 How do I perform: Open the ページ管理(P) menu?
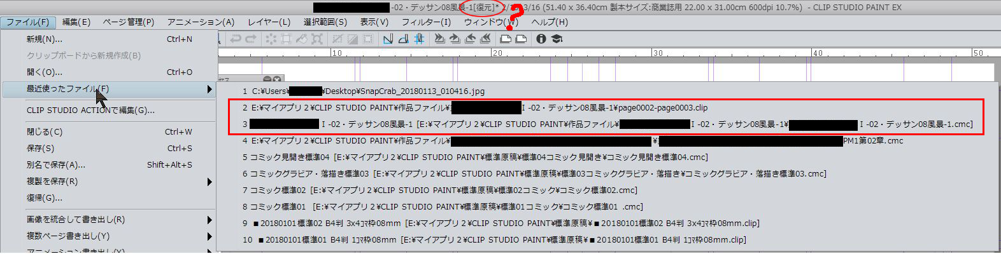point(129,22)
